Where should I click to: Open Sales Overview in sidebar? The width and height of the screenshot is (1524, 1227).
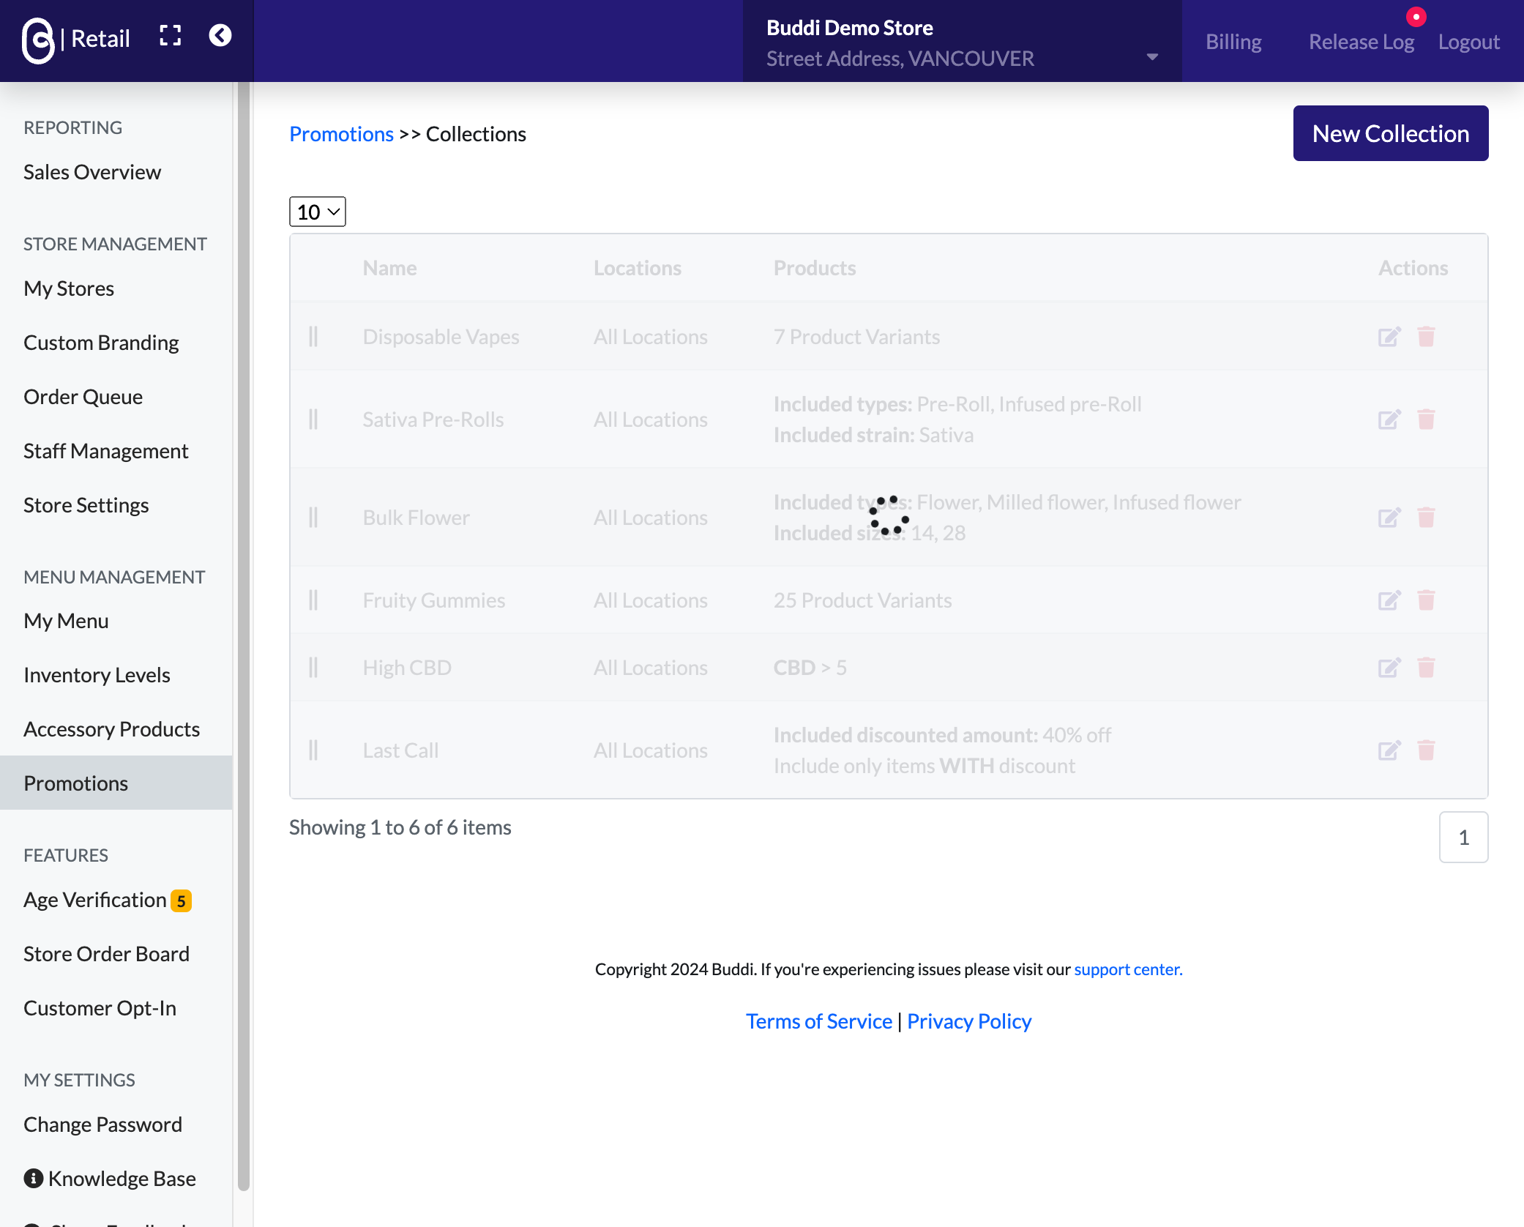(92, 172)
